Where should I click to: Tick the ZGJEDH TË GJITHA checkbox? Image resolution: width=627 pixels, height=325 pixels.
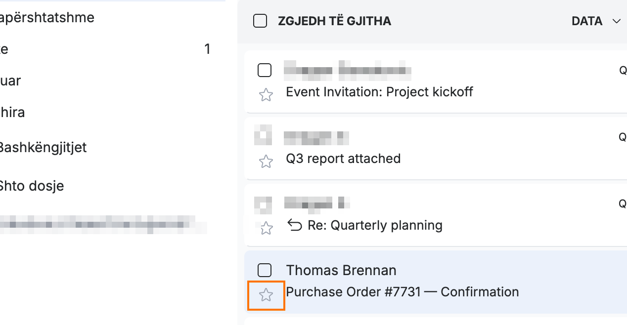click(260, 21)
